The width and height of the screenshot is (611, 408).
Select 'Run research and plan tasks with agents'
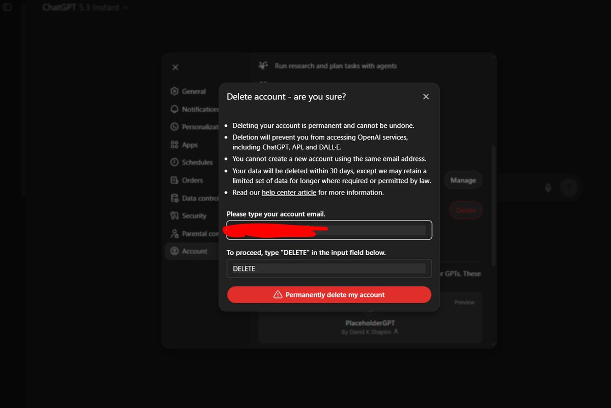coord(336,66)
